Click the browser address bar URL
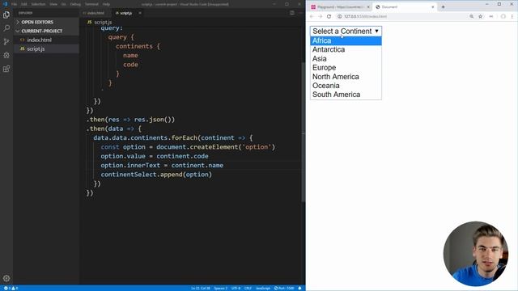 pos(365,16)
